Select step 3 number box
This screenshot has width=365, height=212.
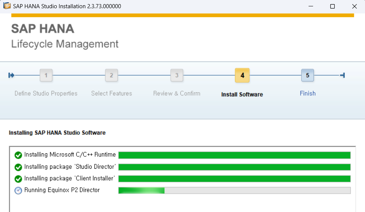click(177, 75)
